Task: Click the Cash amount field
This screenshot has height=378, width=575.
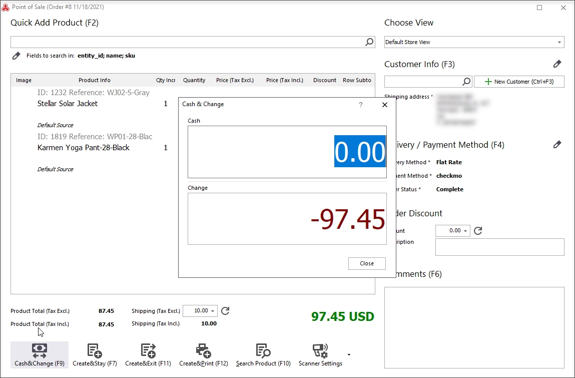Action: 287,152
